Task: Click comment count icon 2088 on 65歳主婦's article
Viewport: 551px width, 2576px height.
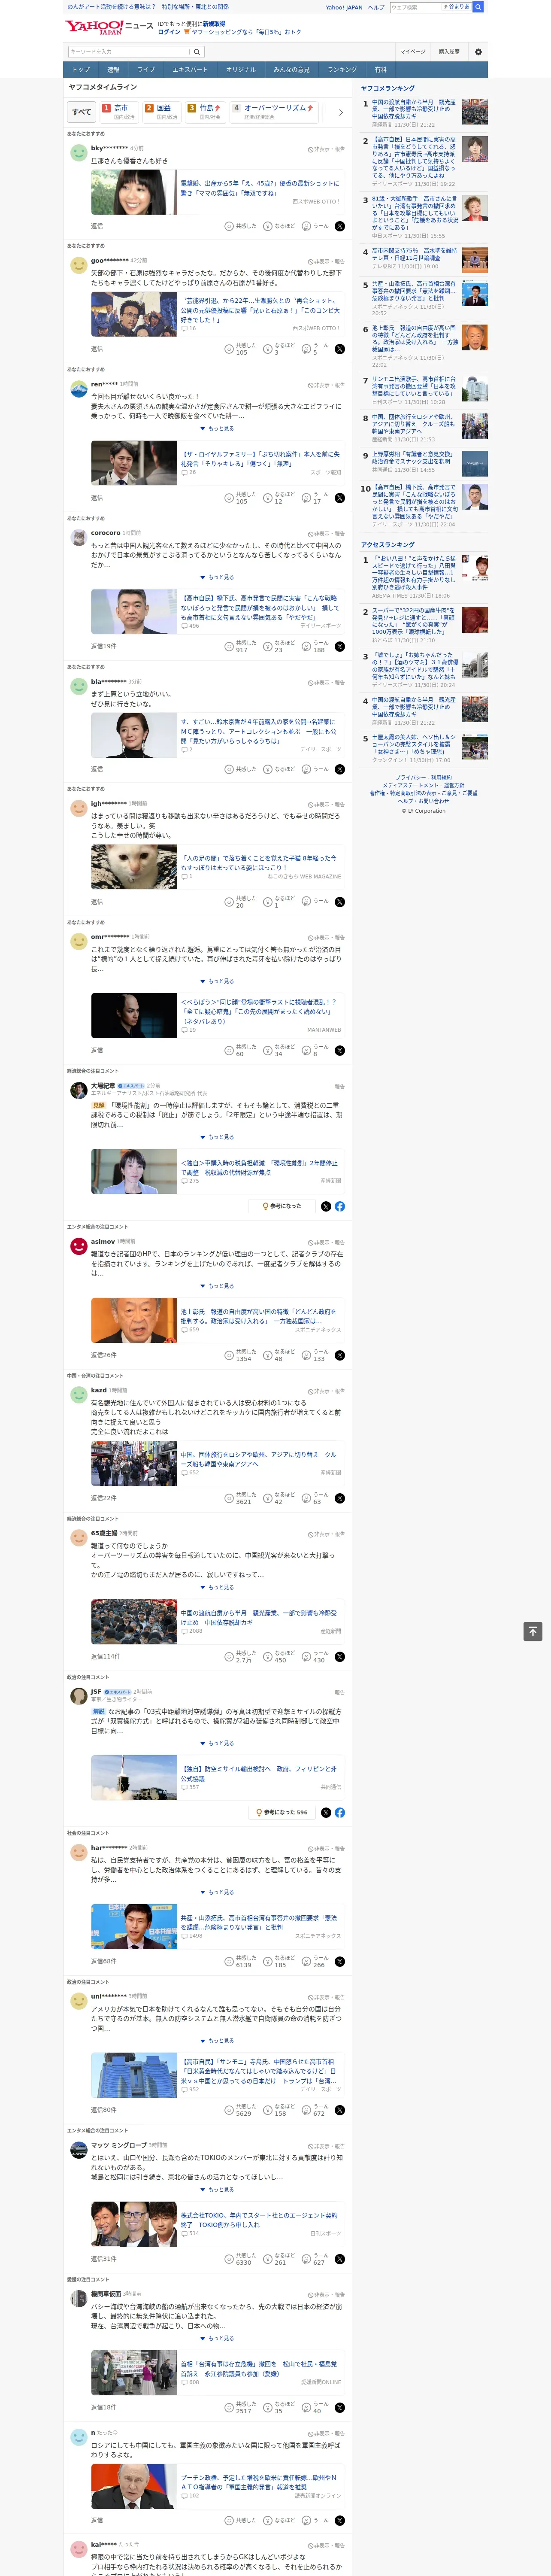Action: pos(184,1631)
